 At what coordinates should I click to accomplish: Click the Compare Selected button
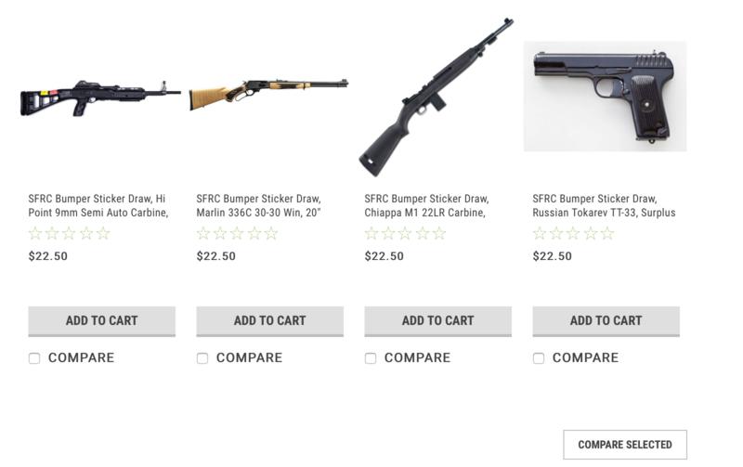(x=625, y=445)
